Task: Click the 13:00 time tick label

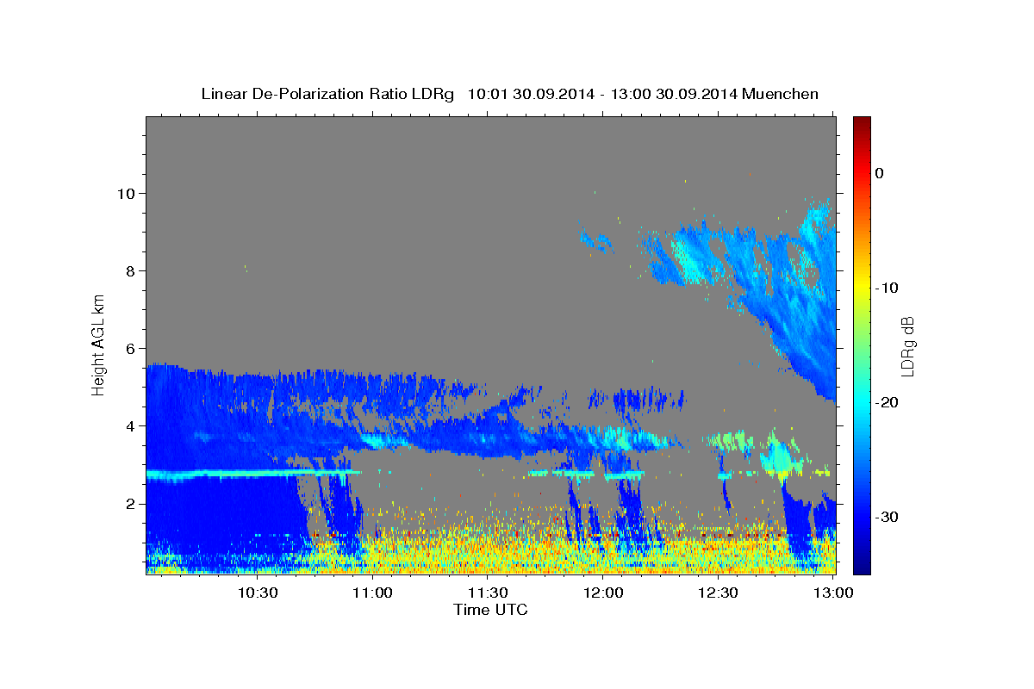Action: pos(833,593)
